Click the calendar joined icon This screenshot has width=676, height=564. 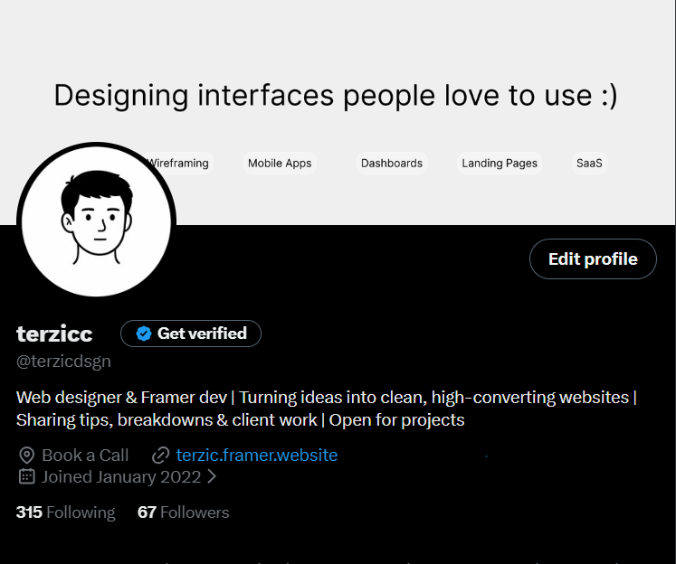click(x=27, y=476)
